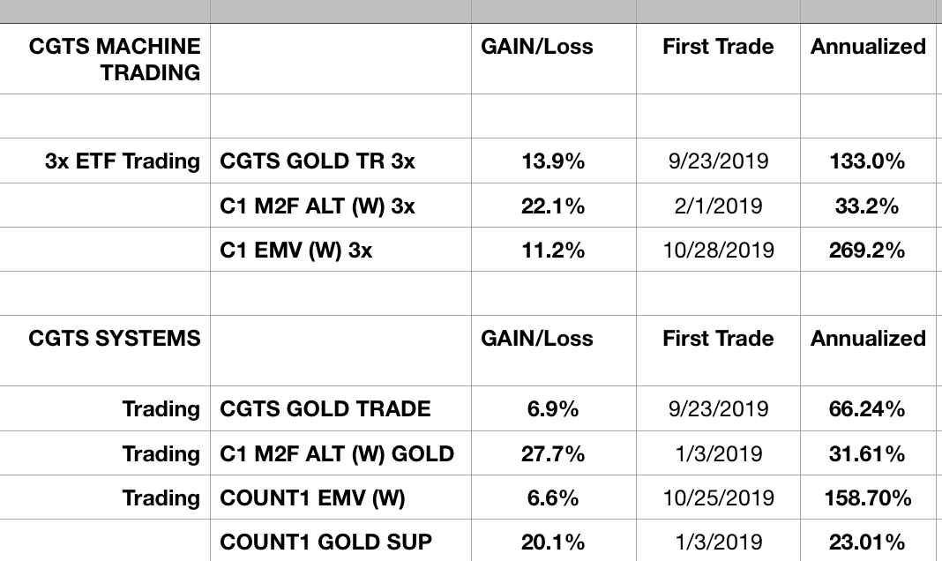Click the CGTS MACHINE TRADING header cell
The width and height of the screenshot is (942, 561).
(115, 59)
